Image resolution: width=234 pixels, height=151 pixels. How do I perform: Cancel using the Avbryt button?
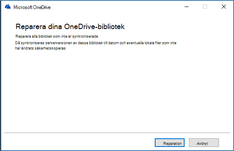204,143
